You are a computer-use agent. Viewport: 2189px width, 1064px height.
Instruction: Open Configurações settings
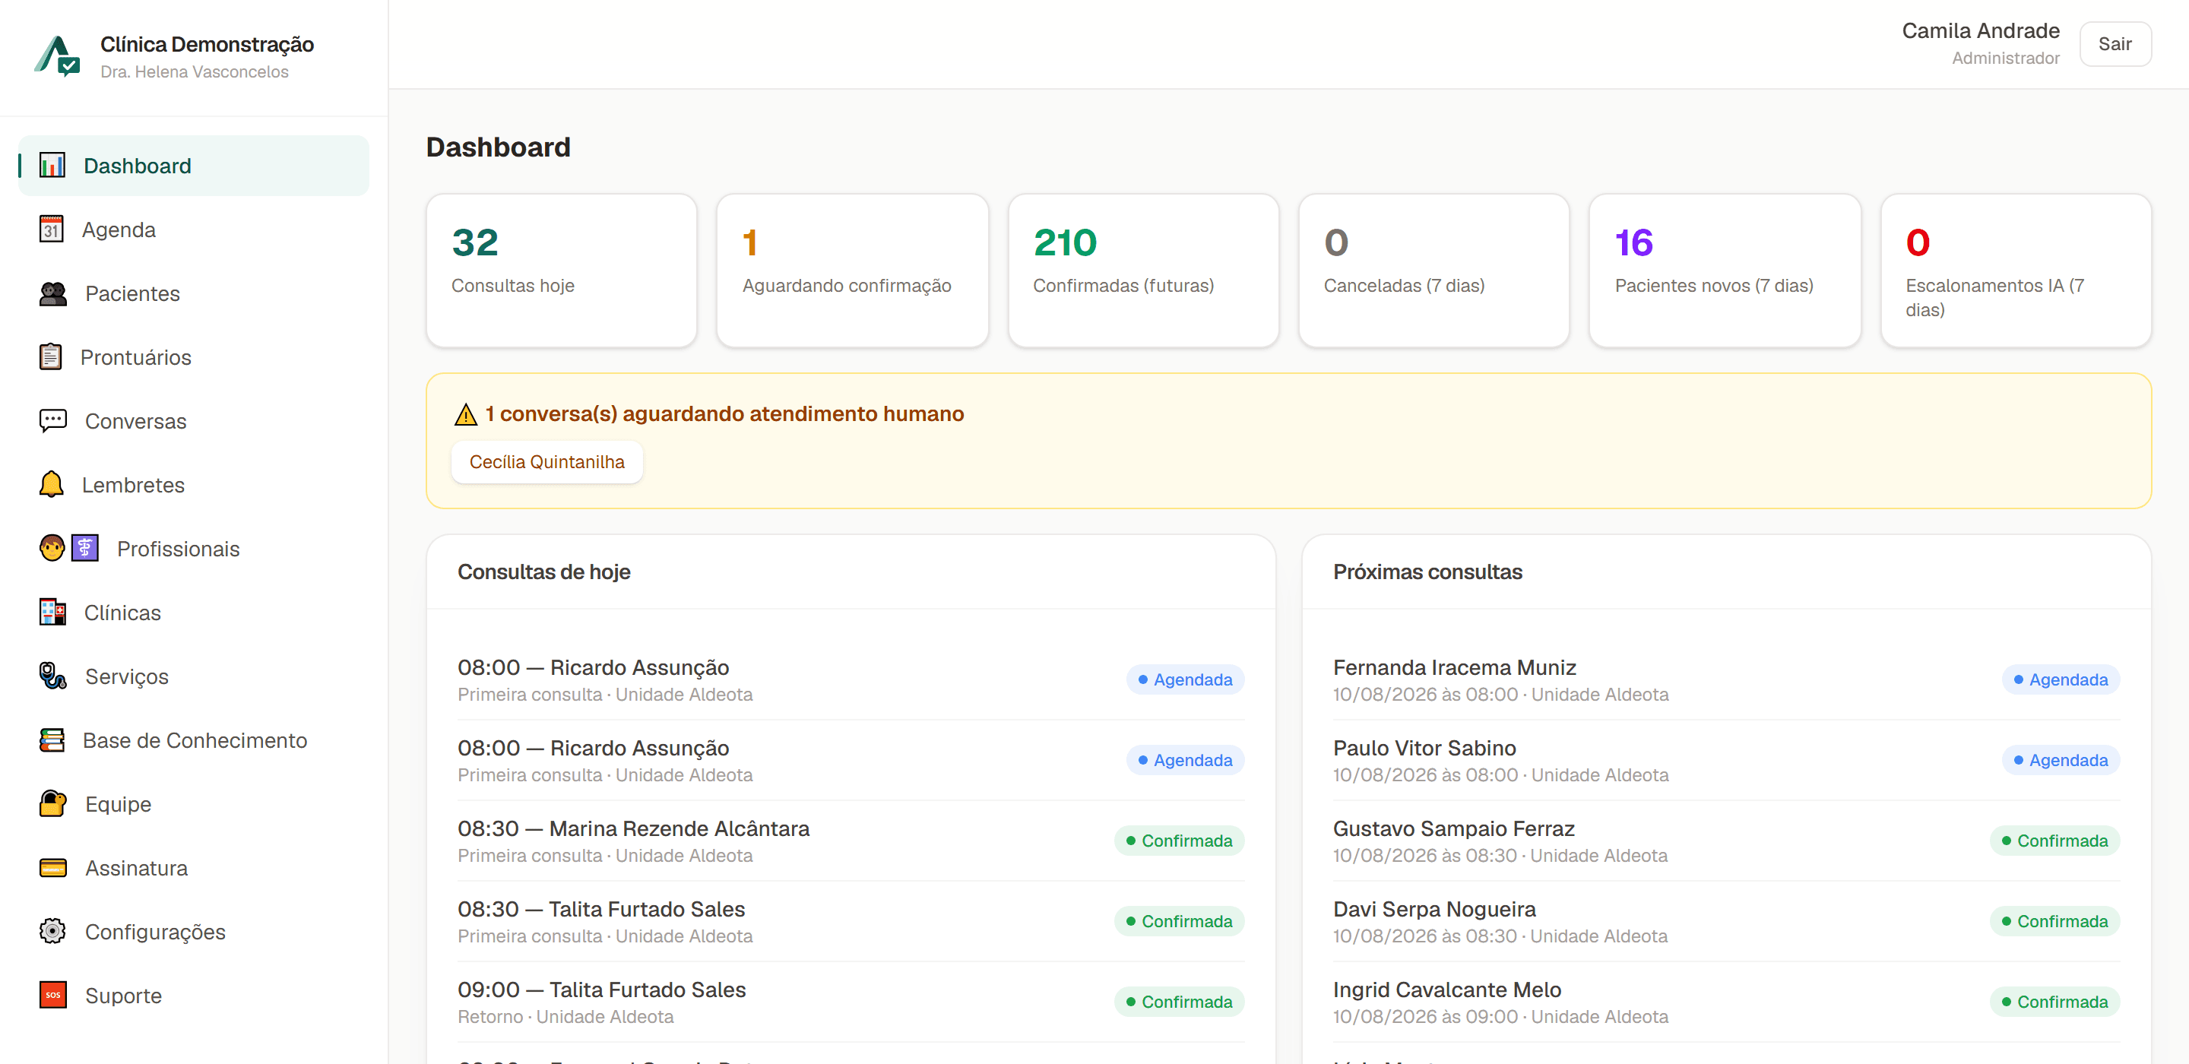(194, 932)
